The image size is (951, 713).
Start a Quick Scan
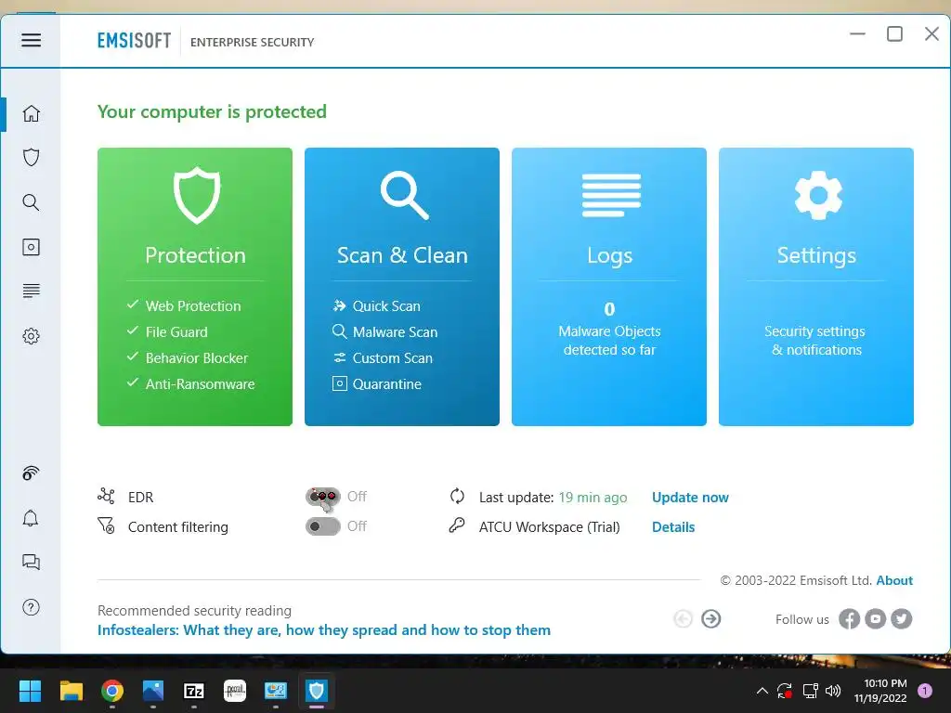(x=385, y=306)
